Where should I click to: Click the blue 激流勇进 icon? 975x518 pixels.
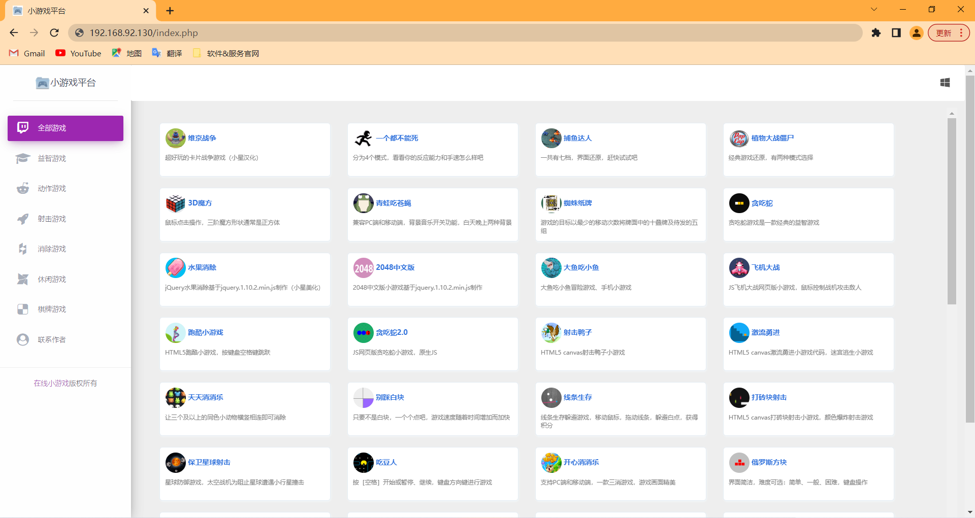coord(739,333)
